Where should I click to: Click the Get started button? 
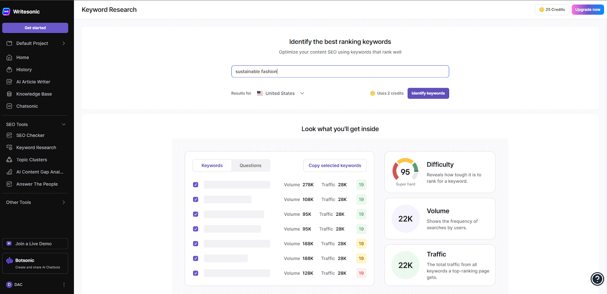35,28
